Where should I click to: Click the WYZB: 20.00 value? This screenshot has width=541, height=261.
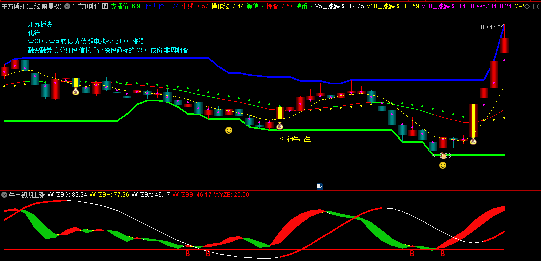click(232, 195)
